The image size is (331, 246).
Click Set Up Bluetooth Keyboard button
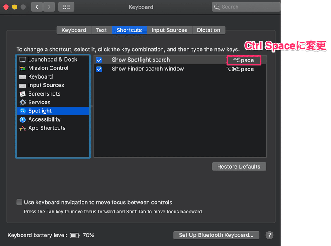(216, 235)
